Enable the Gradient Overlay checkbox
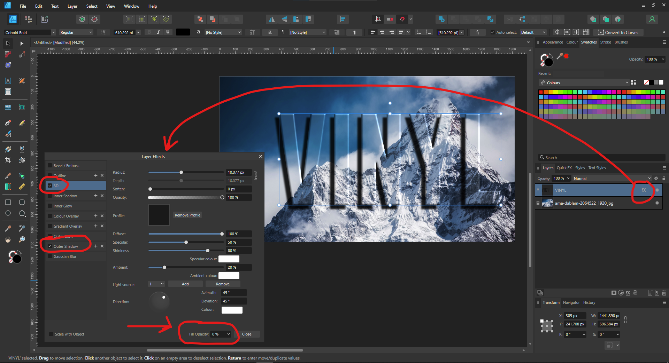669x363 pixels. (50, 226)
